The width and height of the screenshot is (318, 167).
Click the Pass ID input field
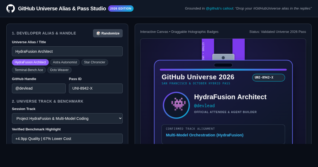coord(96,88)
